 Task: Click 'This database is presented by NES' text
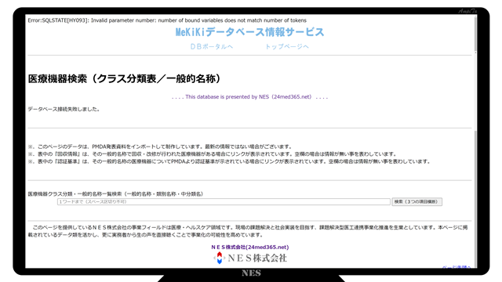pos(249,97)
